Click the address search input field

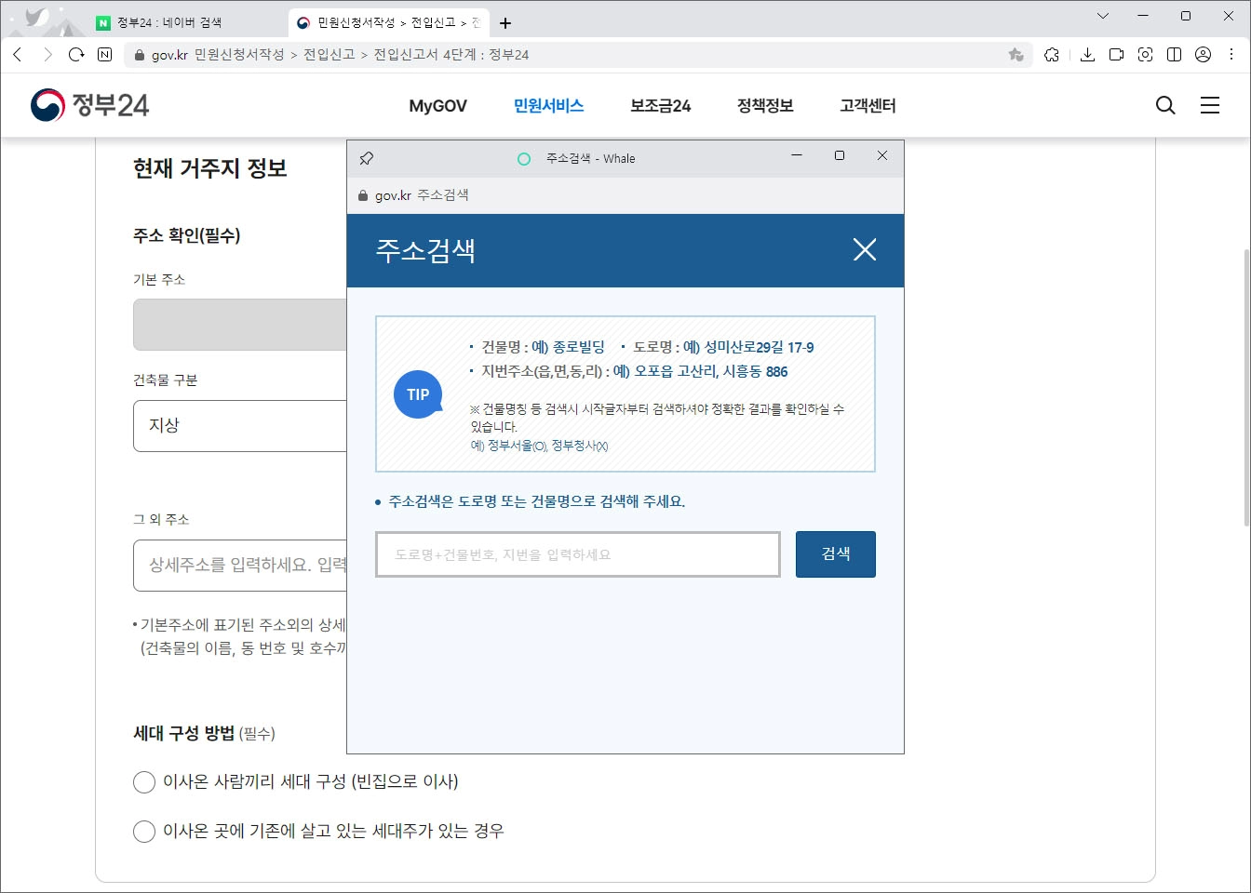coord(577,554)
